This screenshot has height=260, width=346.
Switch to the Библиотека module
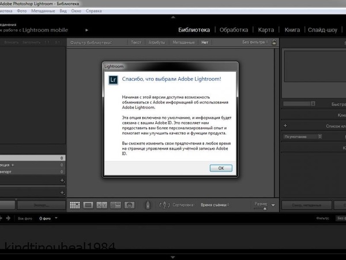click(x=194, y=30)
